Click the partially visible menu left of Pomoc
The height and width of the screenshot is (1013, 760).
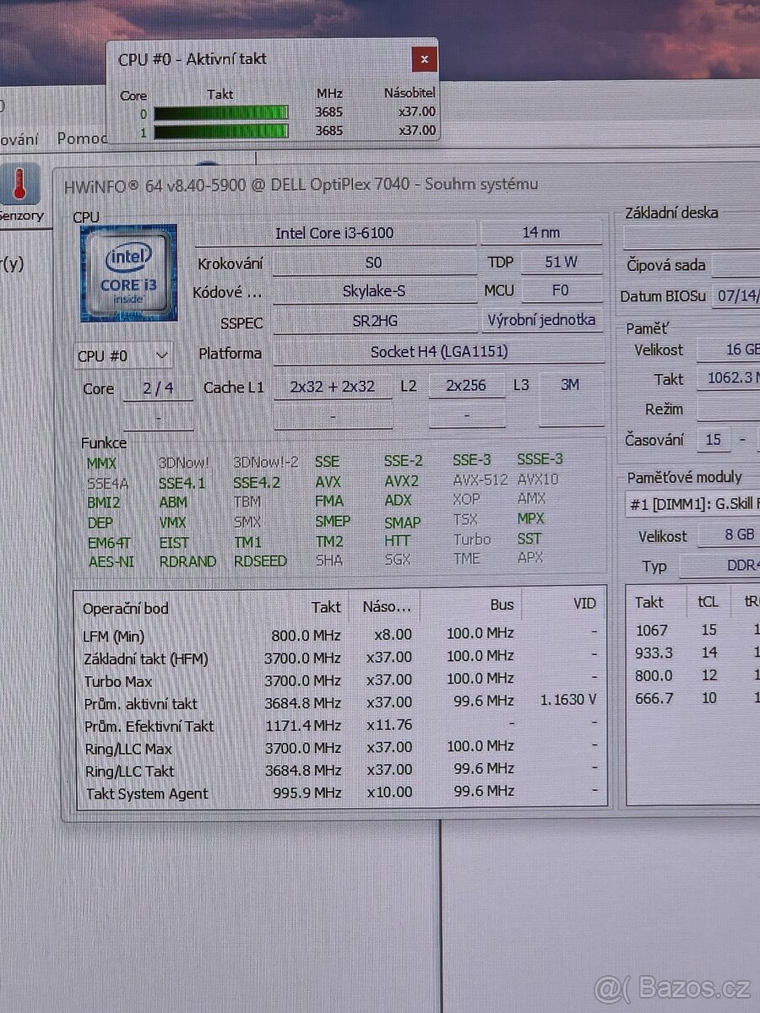tap(19, 138)
